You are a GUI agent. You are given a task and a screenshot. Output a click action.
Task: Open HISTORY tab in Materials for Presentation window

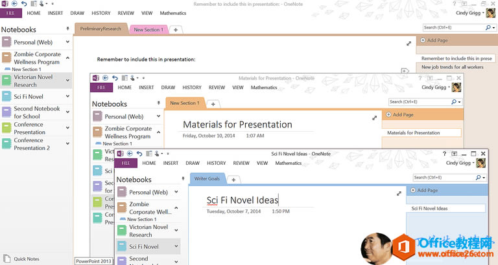coord(192,87)
